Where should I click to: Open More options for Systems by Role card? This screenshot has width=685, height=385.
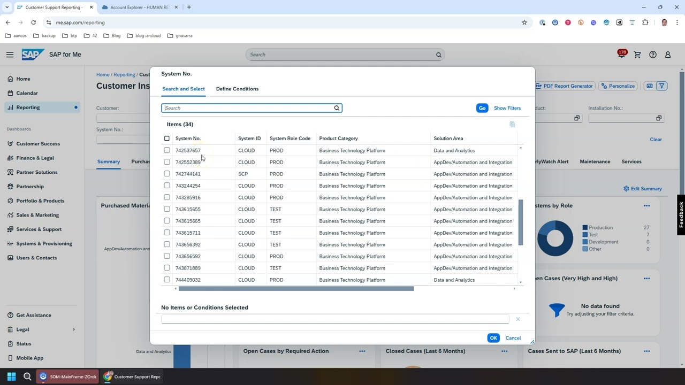pos(647,205)
